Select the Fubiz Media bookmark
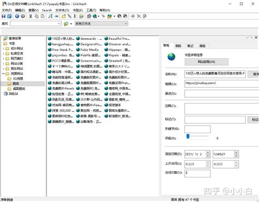The height and width of the screenshot is (202, 259). 87,50
